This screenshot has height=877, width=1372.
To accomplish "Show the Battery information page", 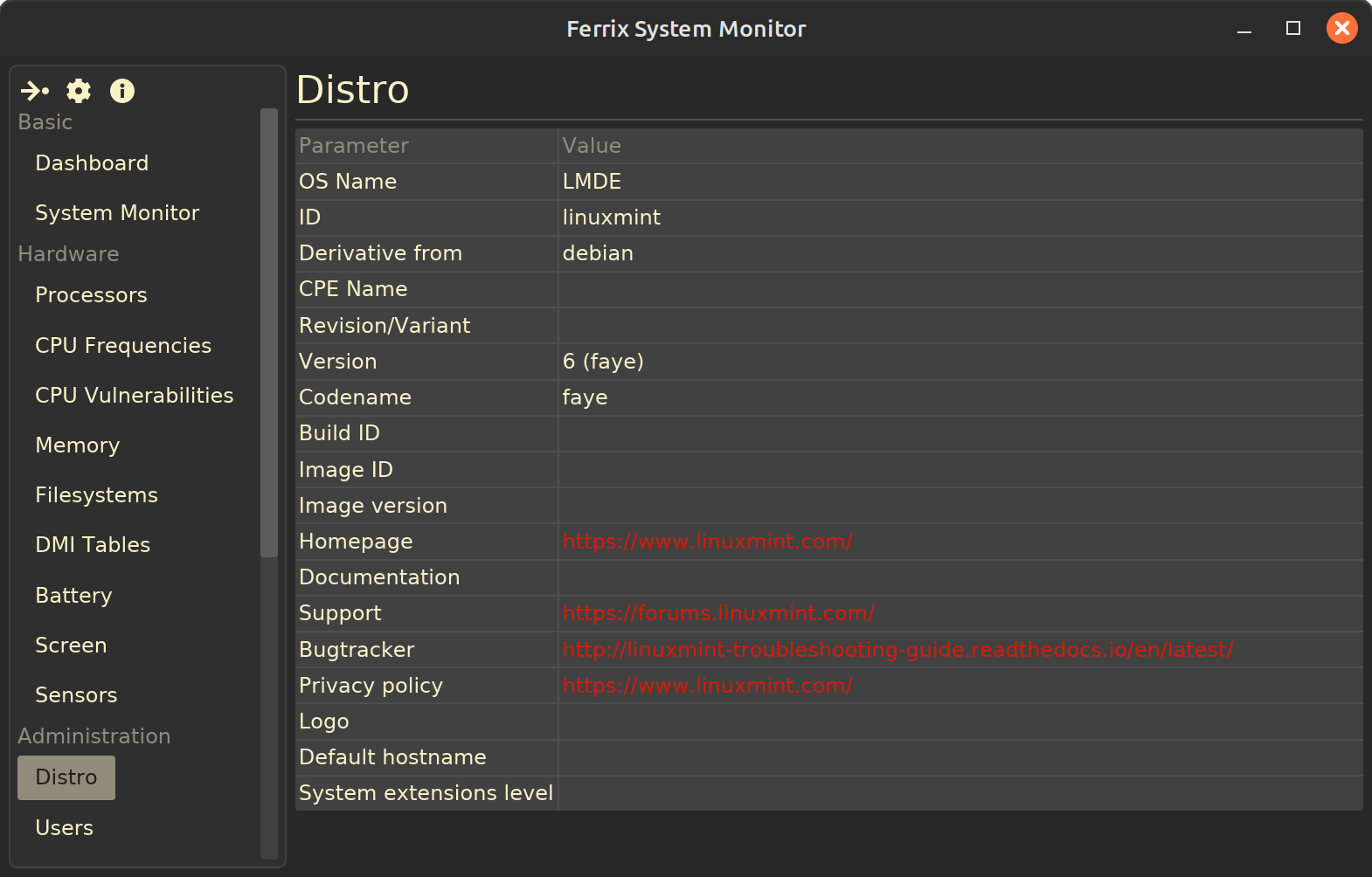I will tap(73, 596).
